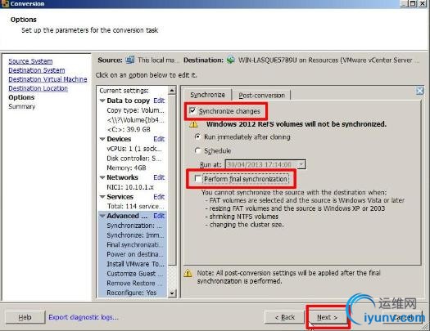Go to the Source System step
This screenshot has height=331, width=430.
pyautogui.click(x=30, y=61)
